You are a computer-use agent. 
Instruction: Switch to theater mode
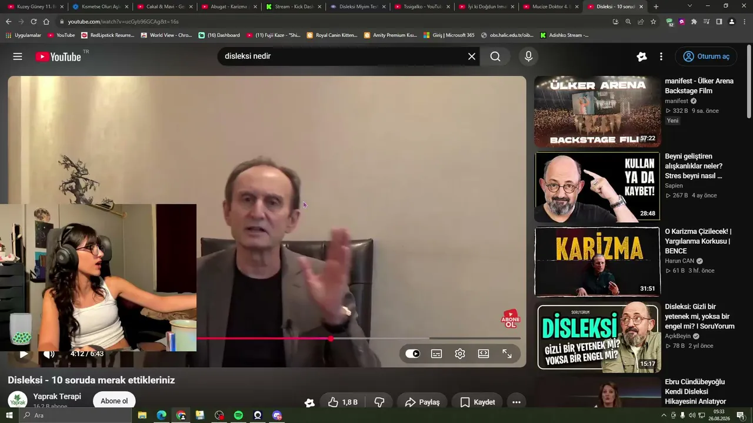pos(484,354)
